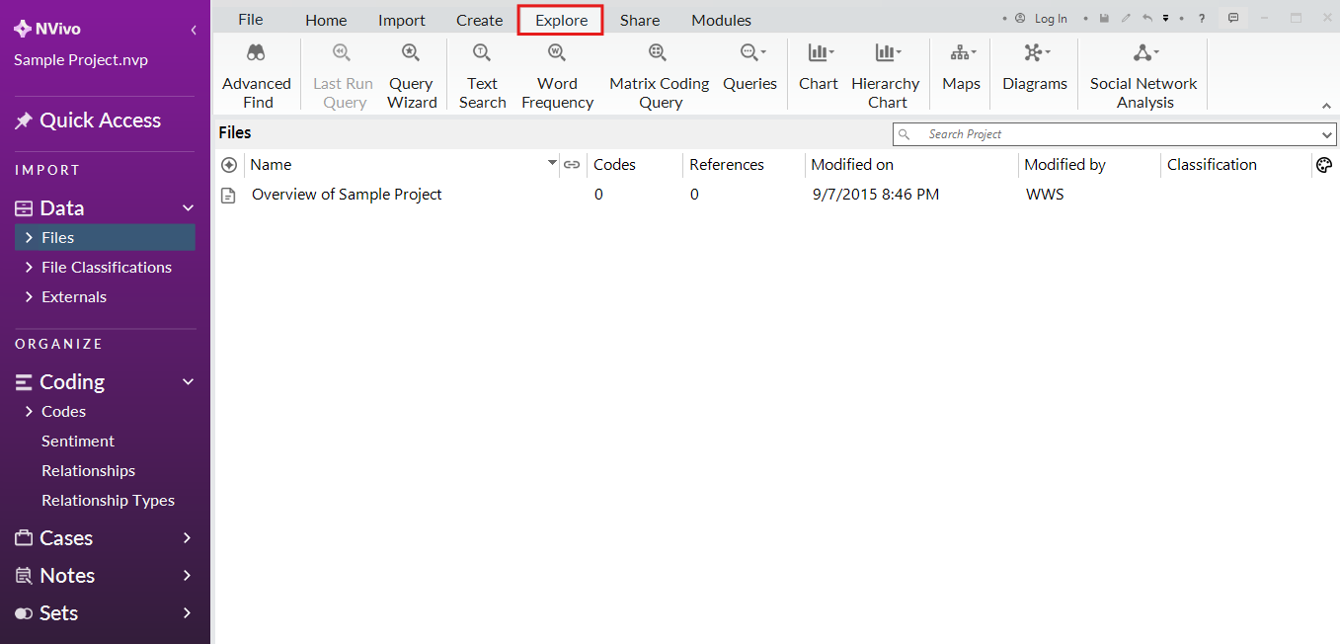Open the Share ribbon tab
This screenshot has width=1340, height=644.
pos(640,20)
